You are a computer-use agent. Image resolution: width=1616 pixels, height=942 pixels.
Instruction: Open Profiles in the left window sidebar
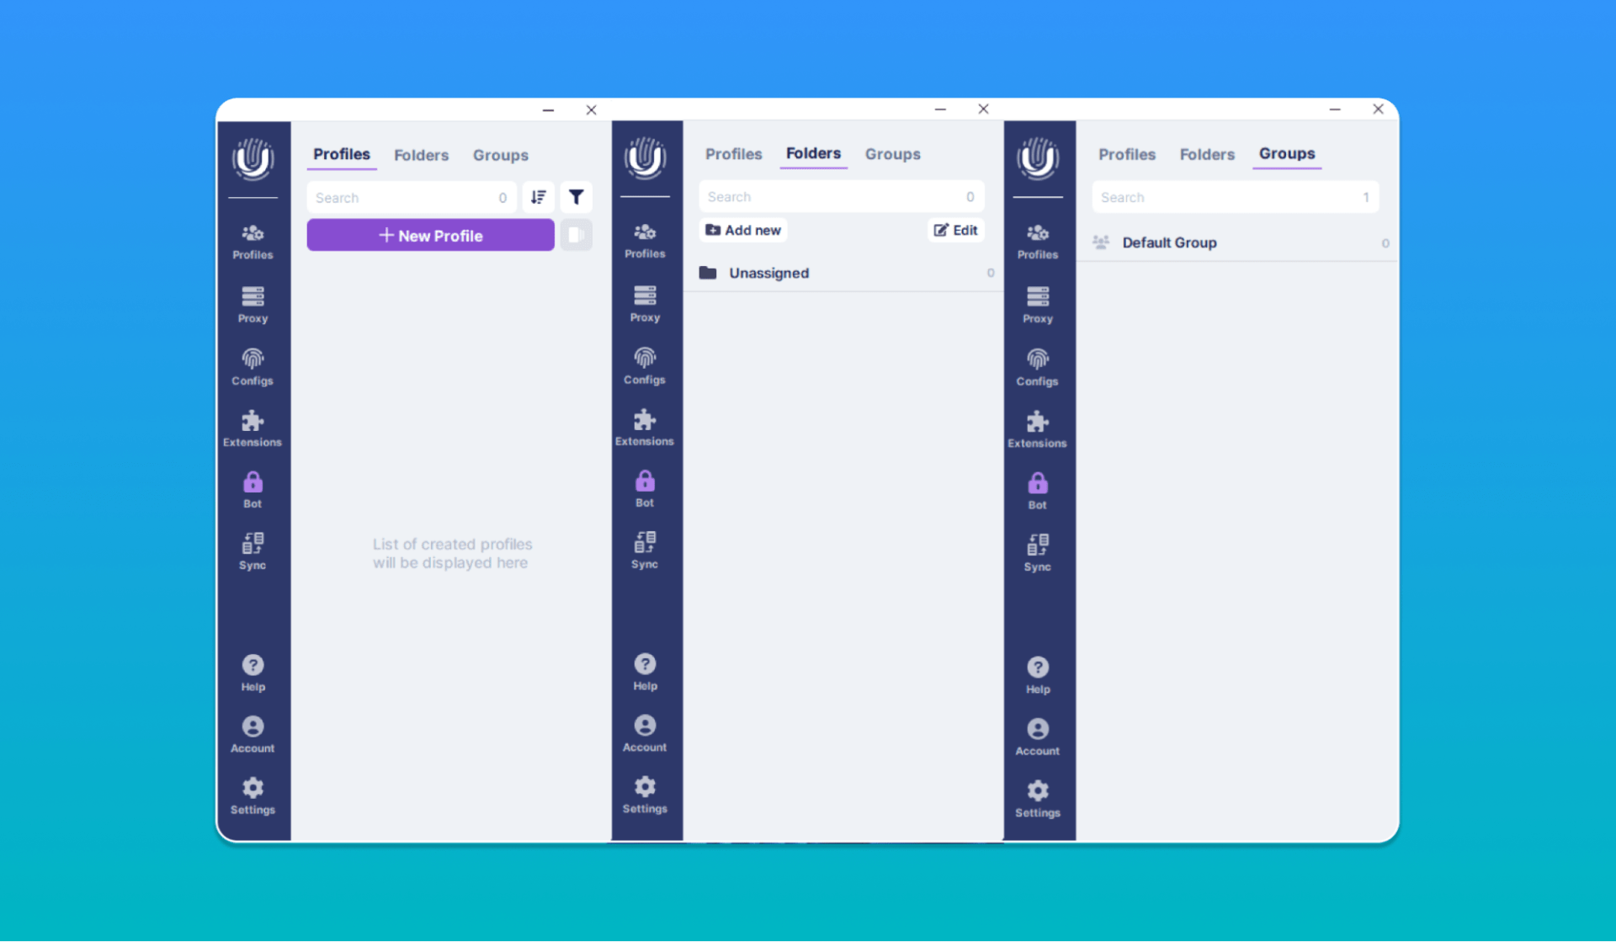[252, 242]
